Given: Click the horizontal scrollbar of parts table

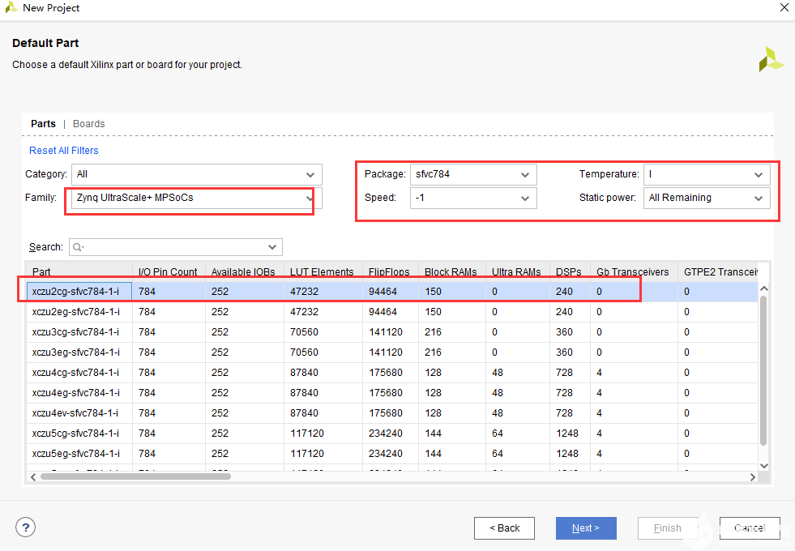Looking at the screenshot, I should (x=135, y=476).
